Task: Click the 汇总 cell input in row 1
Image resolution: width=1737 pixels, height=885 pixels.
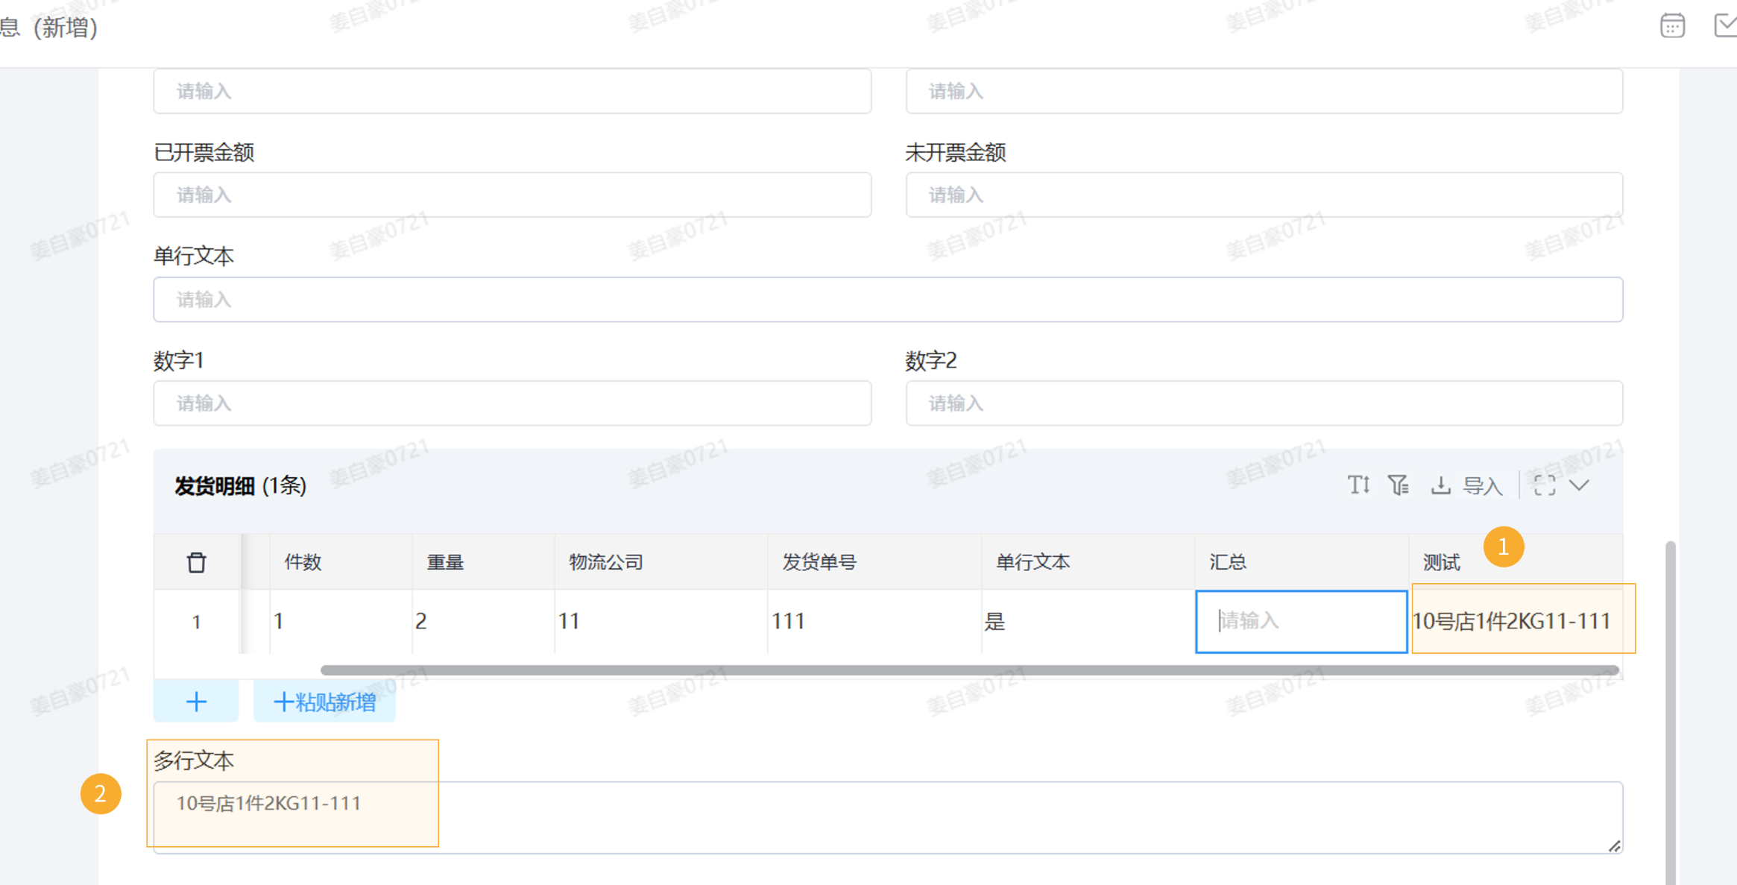Action: click(1302, 621)
